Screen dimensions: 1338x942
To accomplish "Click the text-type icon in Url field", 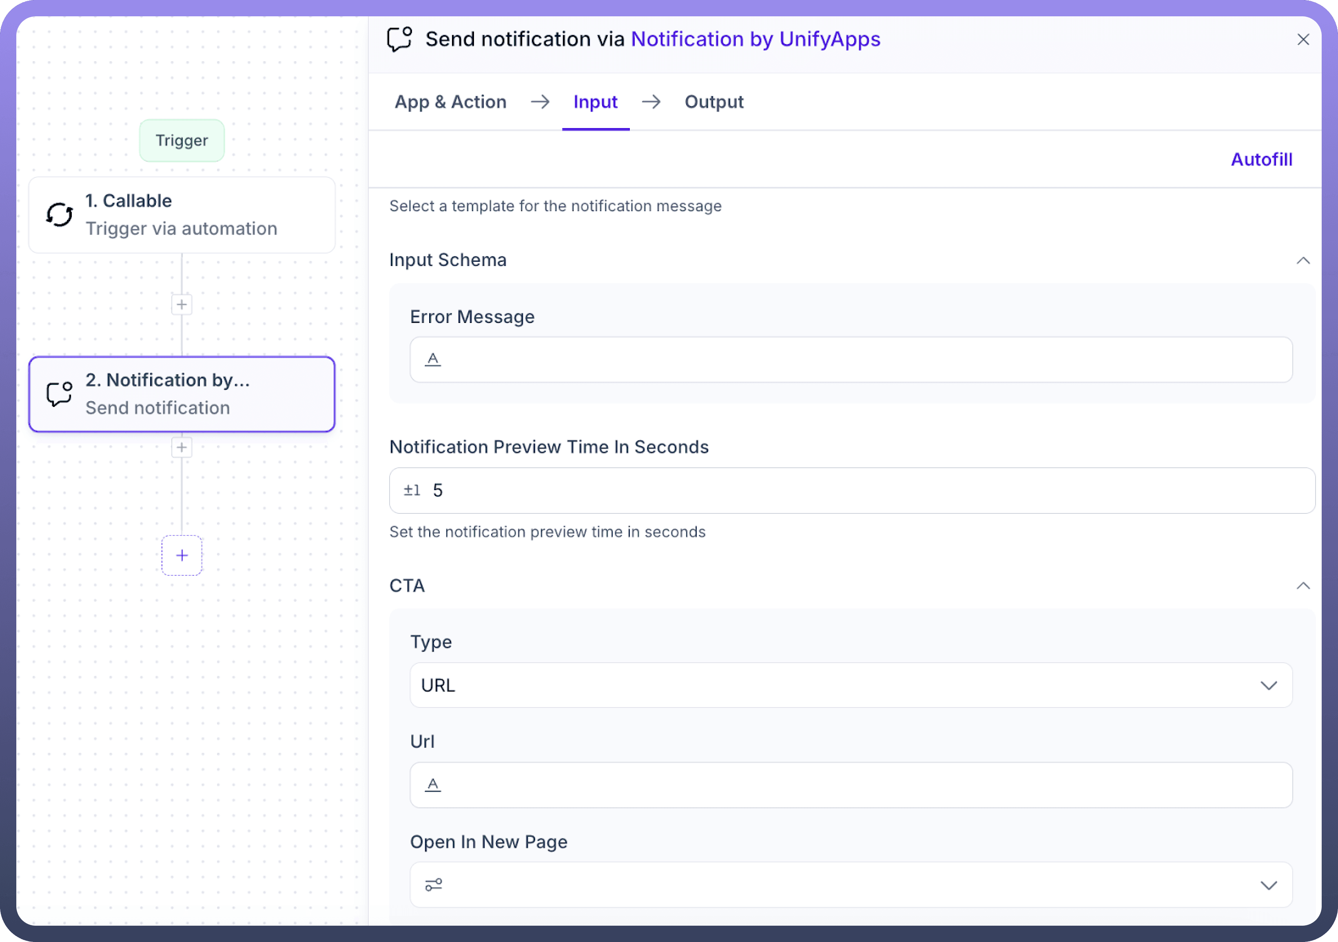I will point(433,785).
